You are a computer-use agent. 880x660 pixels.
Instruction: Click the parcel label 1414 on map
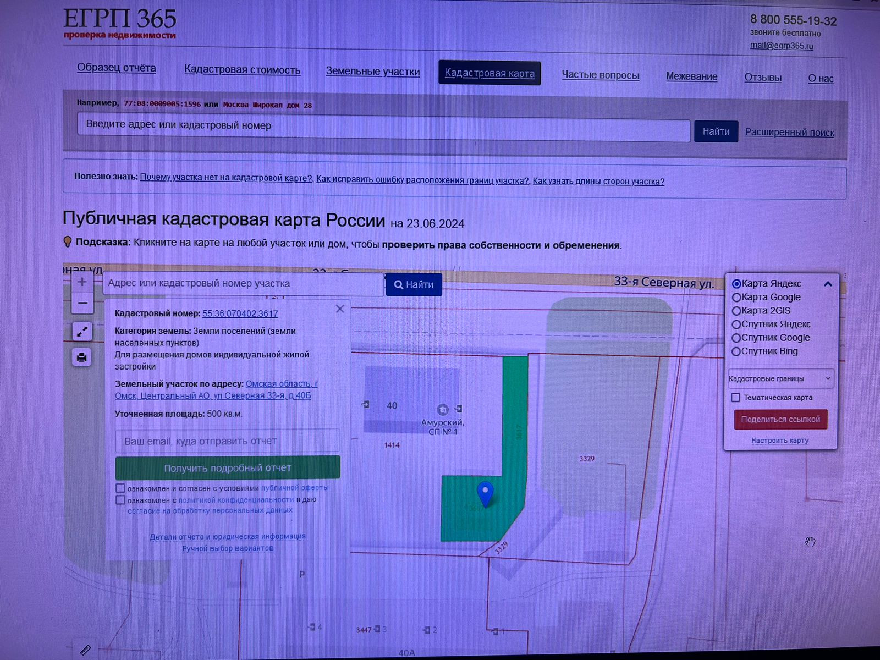392,445
